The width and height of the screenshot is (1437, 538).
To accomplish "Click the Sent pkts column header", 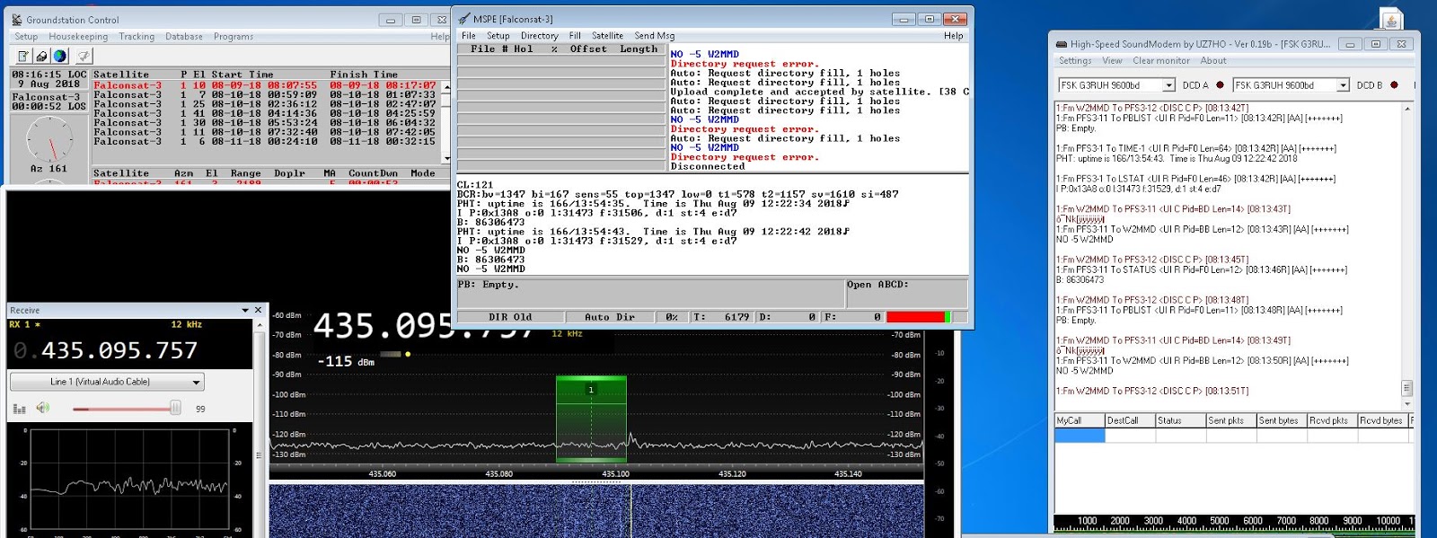I will pyautogui.click(x=1230, y=420).
